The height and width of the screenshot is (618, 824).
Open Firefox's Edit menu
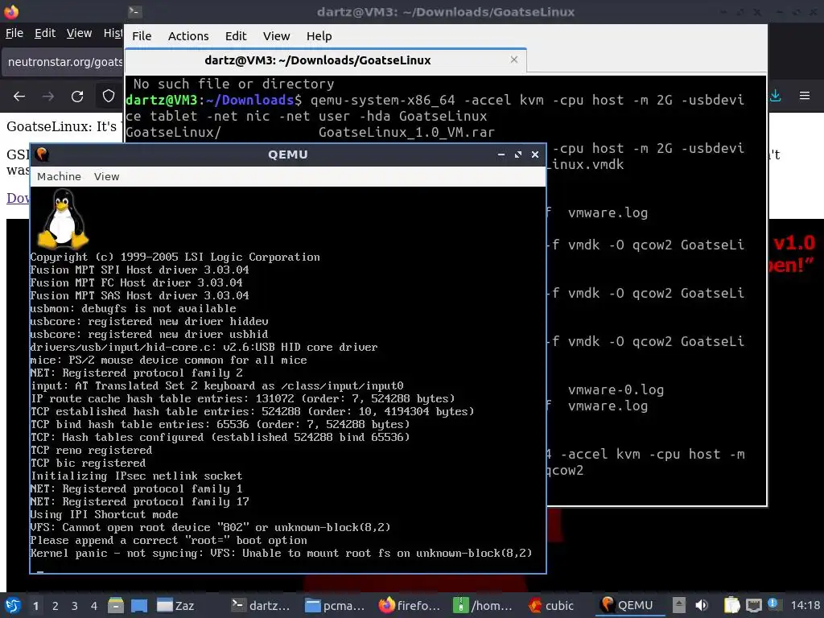pyautogui.click(x=45, y=33)
